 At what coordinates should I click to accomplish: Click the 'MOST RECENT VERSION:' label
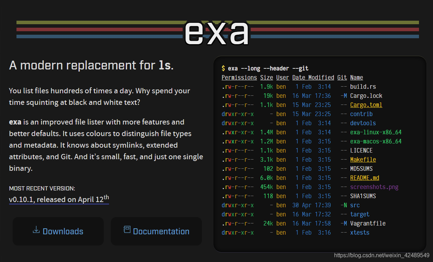[x=42, y=188]
